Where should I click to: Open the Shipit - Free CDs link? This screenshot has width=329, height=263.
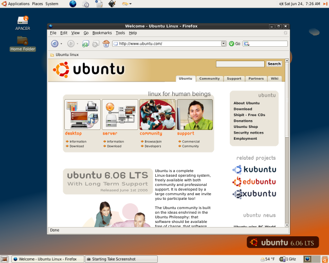[x=249, y=115]
